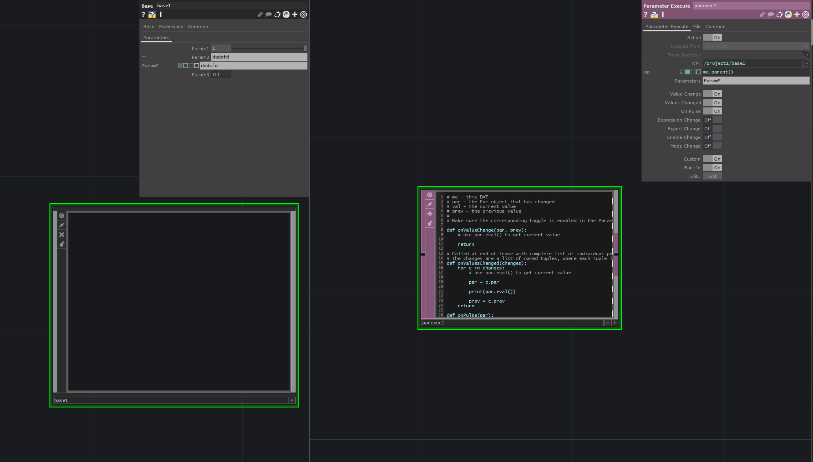The height and width of the screenshot is (462, 813).
Task: Click the OPs operator picker arrow
Action: pyautogui.click(x=806, y=63)
